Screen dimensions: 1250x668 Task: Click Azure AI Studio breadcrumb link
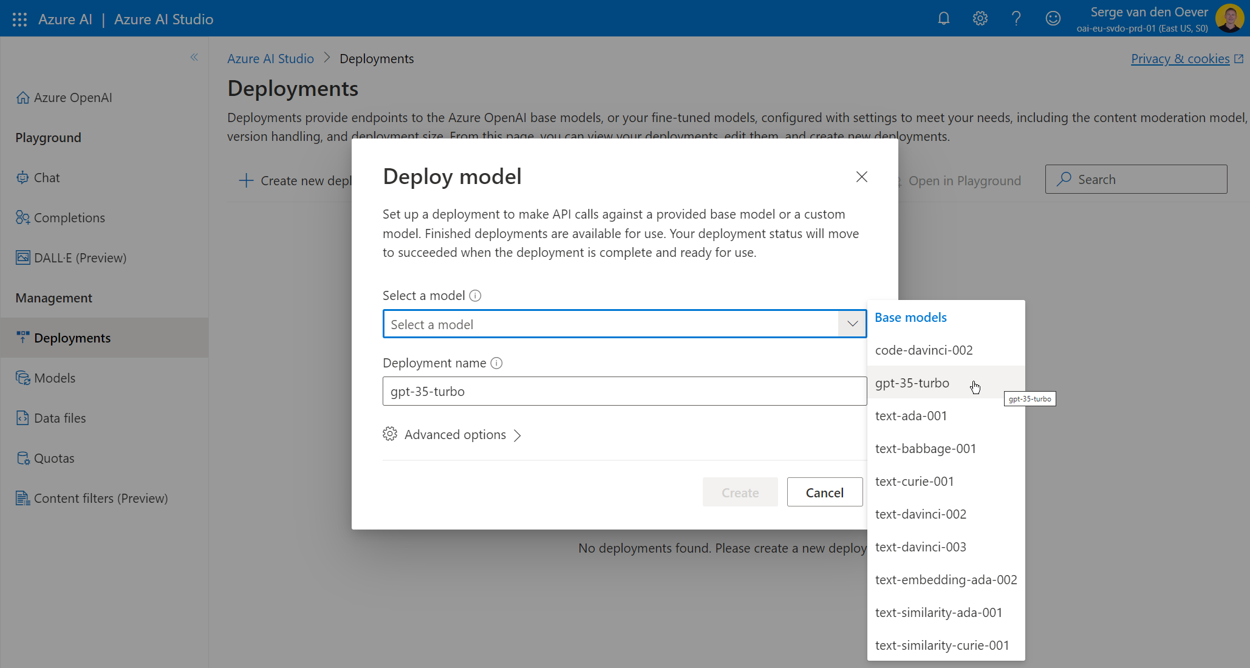point(270,58)
